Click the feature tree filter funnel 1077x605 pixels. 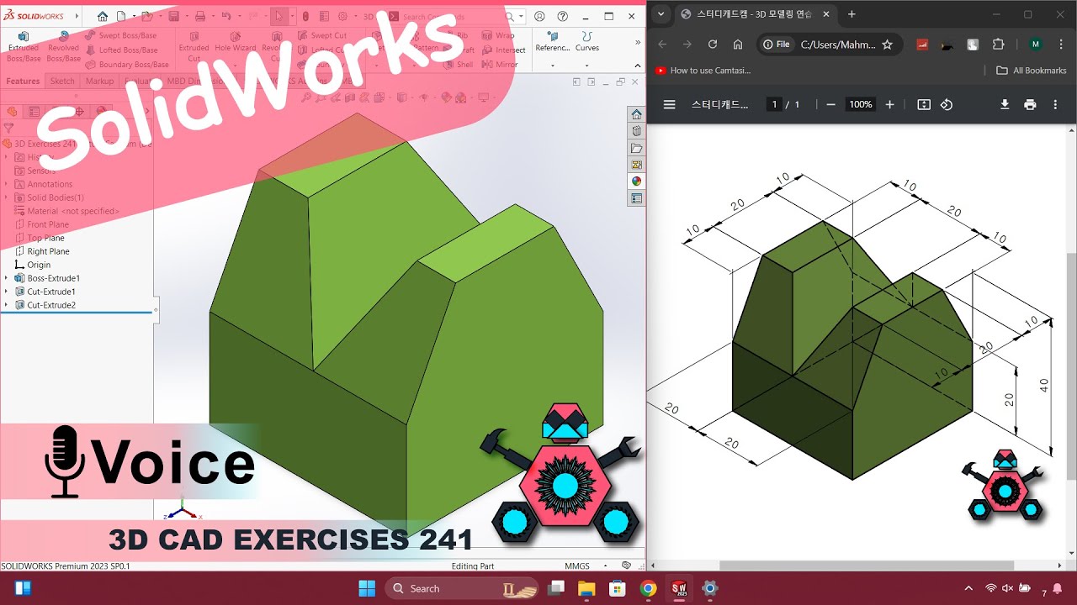pyautogui.click(x=8, y=129)
